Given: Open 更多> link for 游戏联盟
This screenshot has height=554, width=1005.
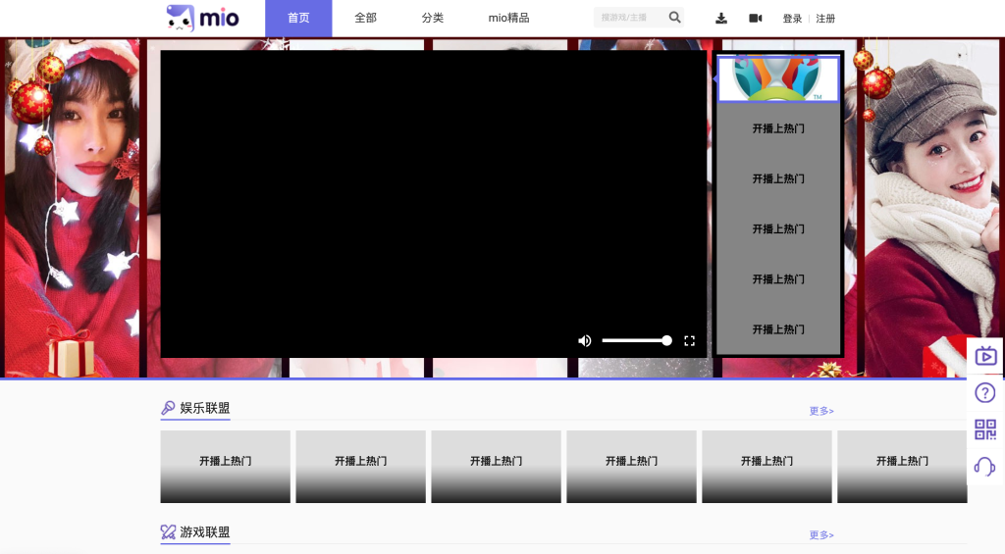Looking at the screenshot, I should click(821, 534).
